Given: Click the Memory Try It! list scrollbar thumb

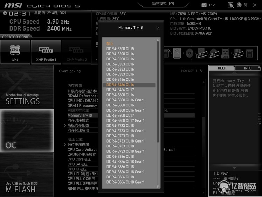Looking at the screenshot, I should coord(158,92).
